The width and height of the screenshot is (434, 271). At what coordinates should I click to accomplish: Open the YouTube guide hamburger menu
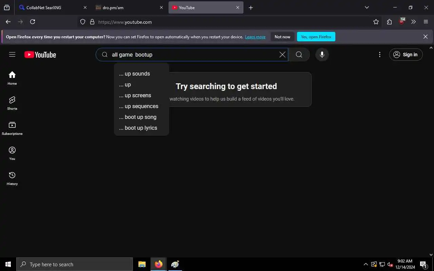coord(12,55)
